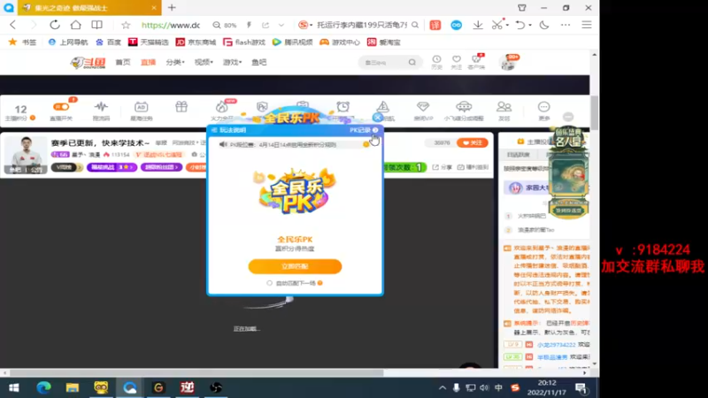Screen dimensions: 708x398
Task: Open the AD tasks icon
Action: click(x=142, y=111)
